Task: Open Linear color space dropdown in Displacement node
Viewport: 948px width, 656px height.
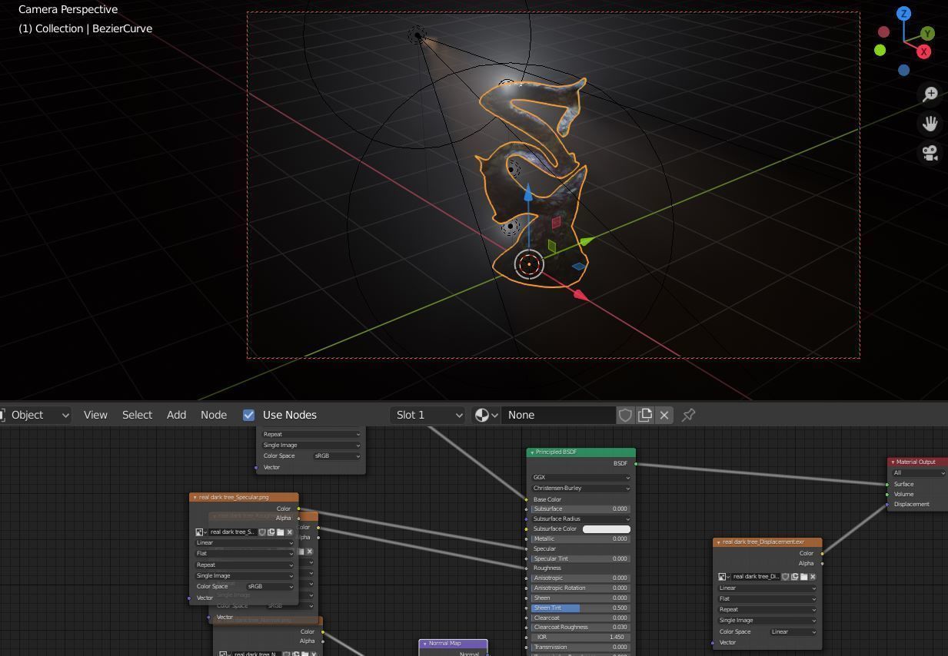Action: click(x=793, y=631)
